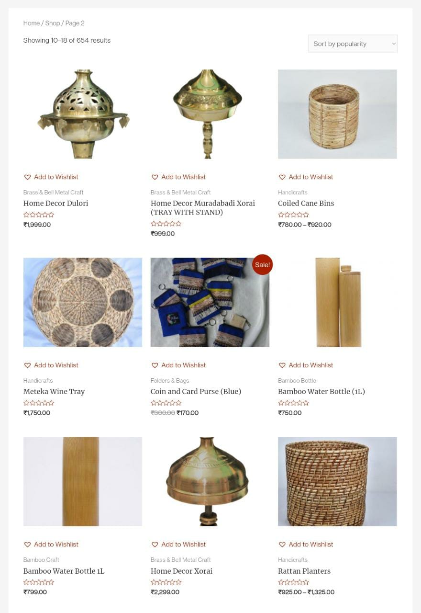Click wishlist heart icon for Home Decor Dulori
Image resolution: width=421 pixels, height=613 pixels.
click(27, 177)
